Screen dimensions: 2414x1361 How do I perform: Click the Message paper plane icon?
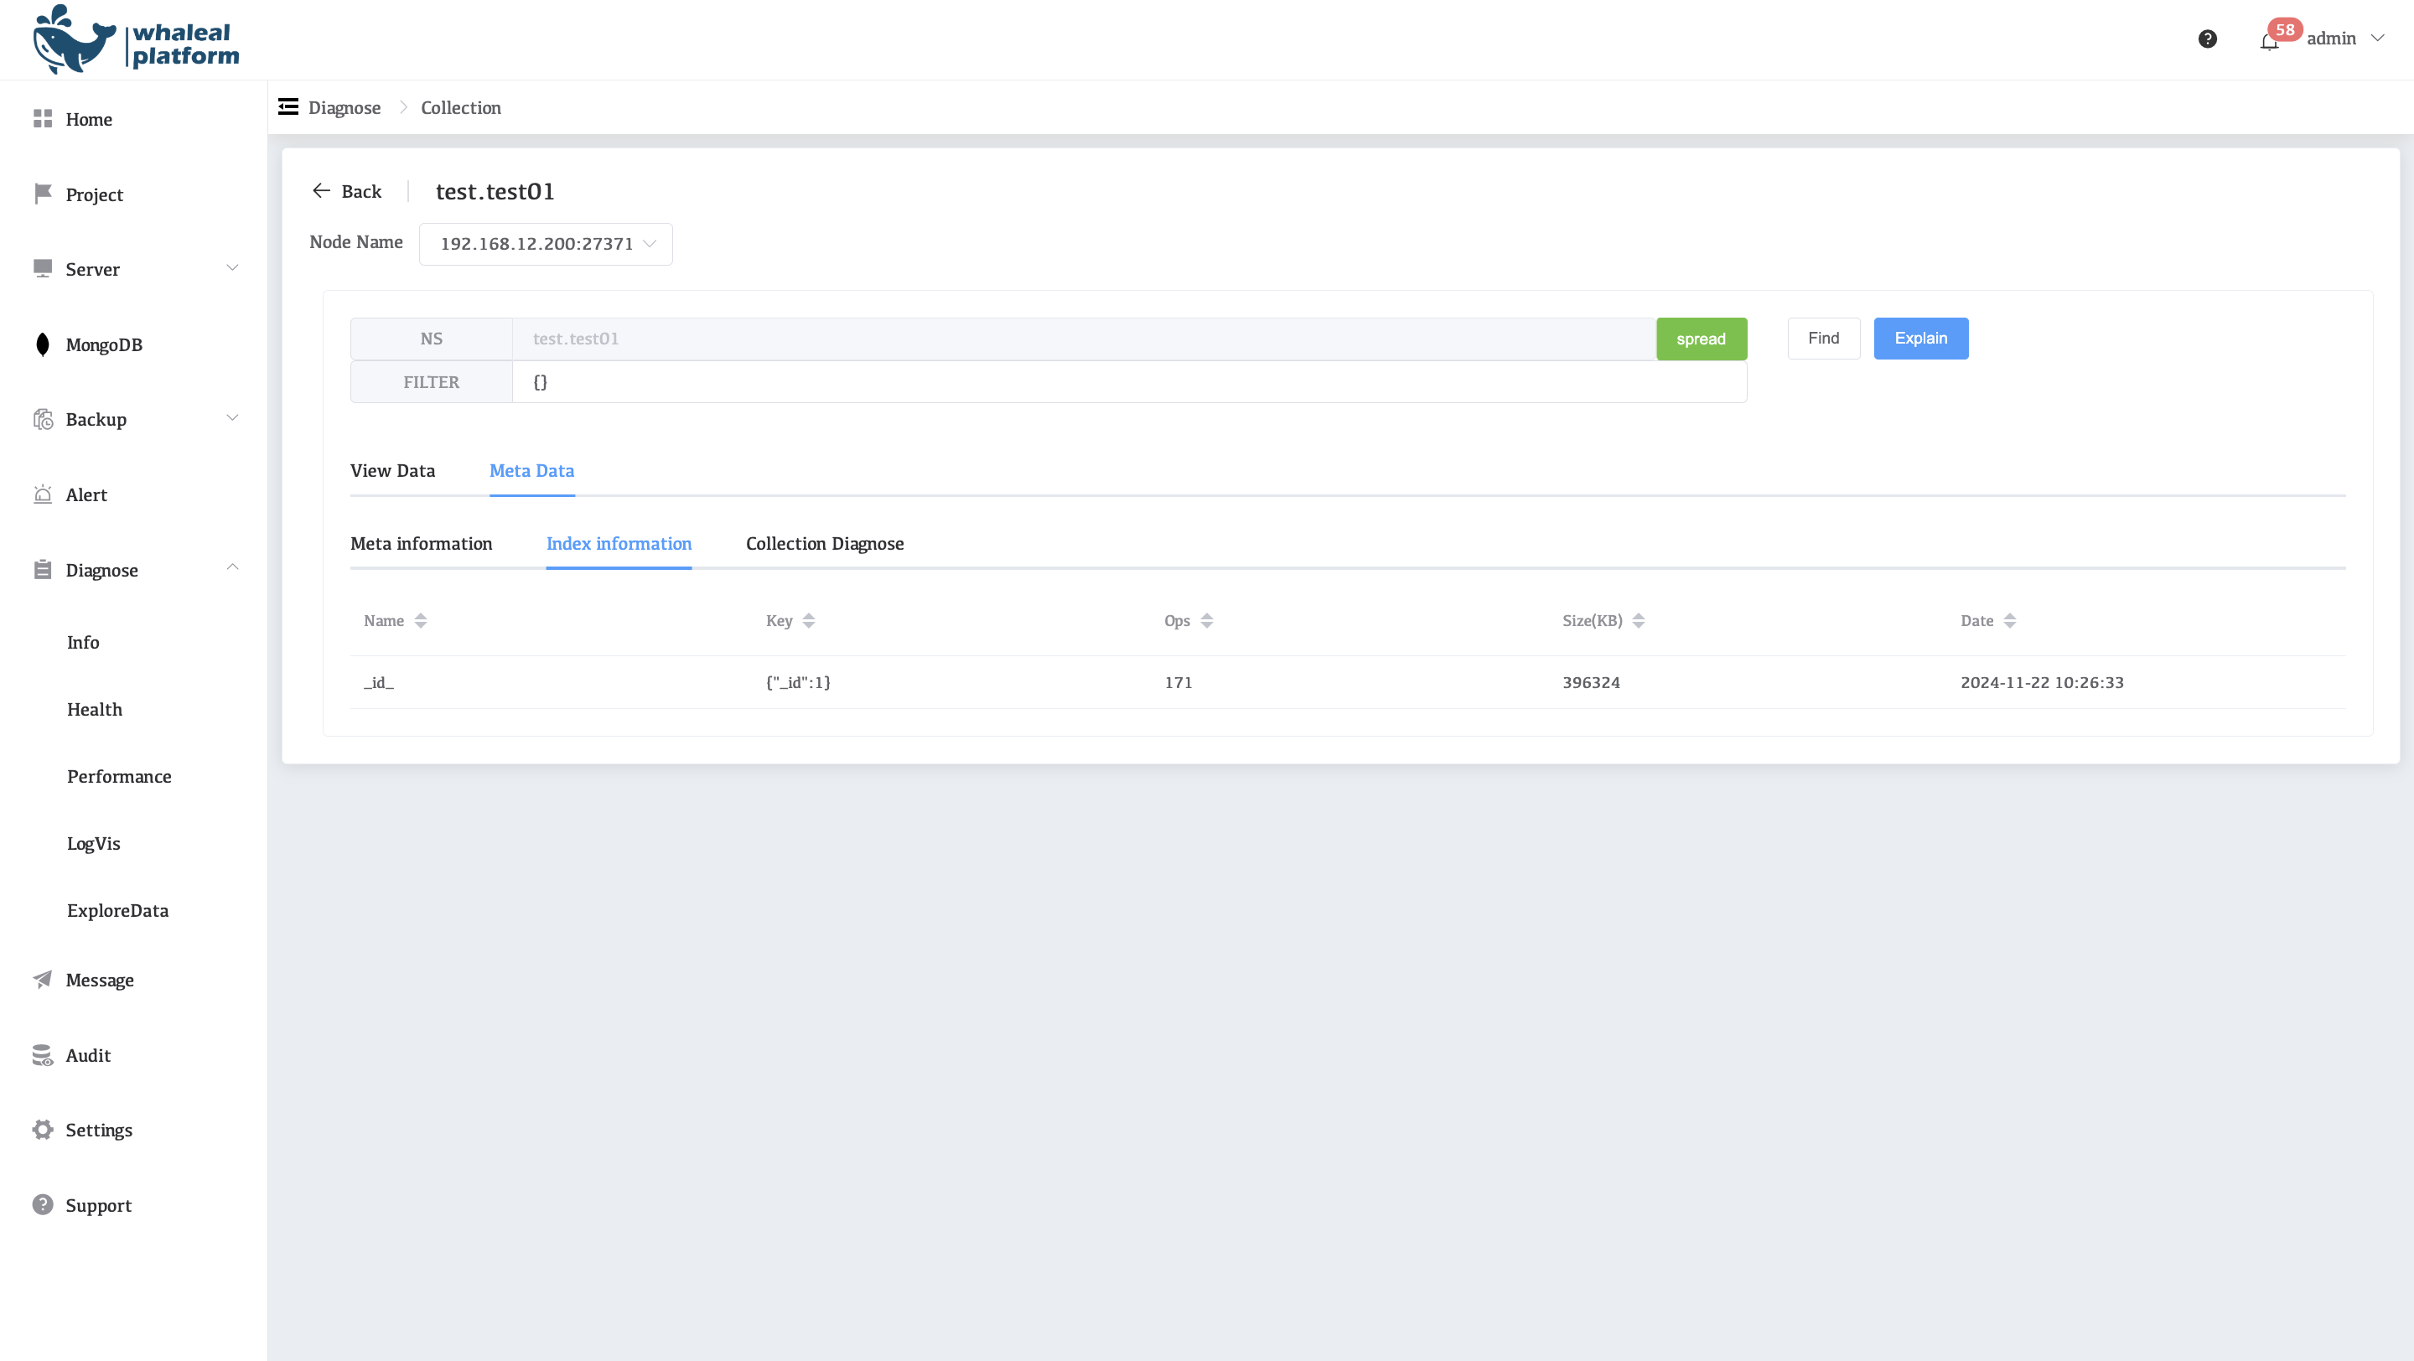click(42, 980)
